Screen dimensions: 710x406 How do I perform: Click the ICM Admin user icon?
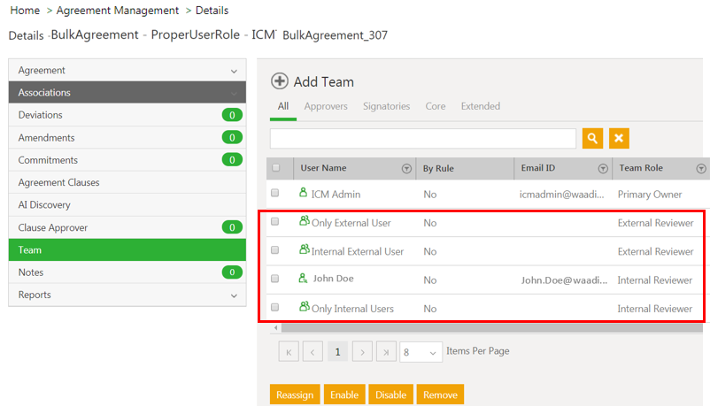303,193
